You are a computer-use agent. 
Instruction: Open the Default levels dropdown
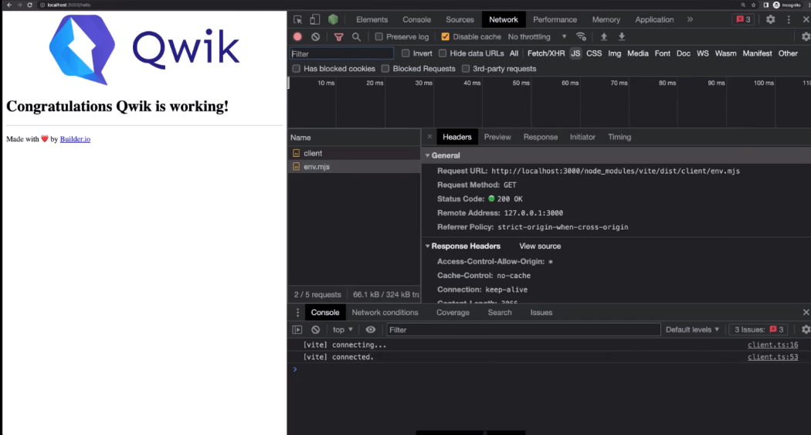tap(692, 330)
